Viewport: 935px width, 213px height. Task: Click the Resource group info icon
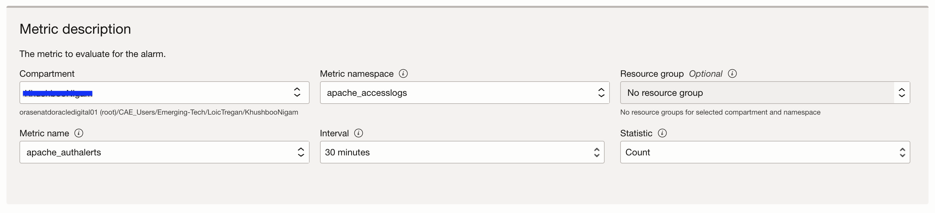tap(732, 73)
